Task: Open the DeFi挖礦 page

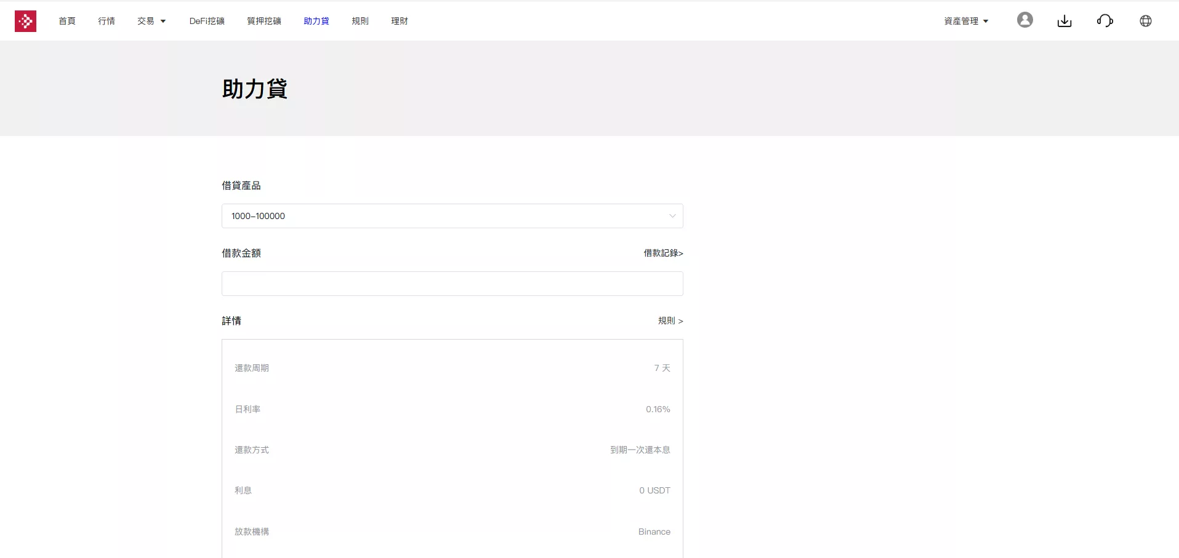Action: 206,20
